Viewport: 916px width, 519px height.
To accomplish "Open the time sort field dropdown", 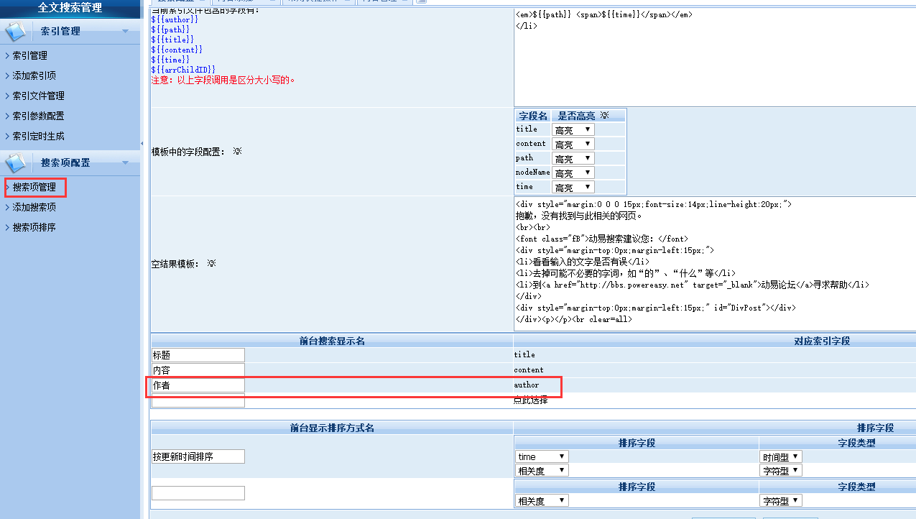I will point(542,456).
